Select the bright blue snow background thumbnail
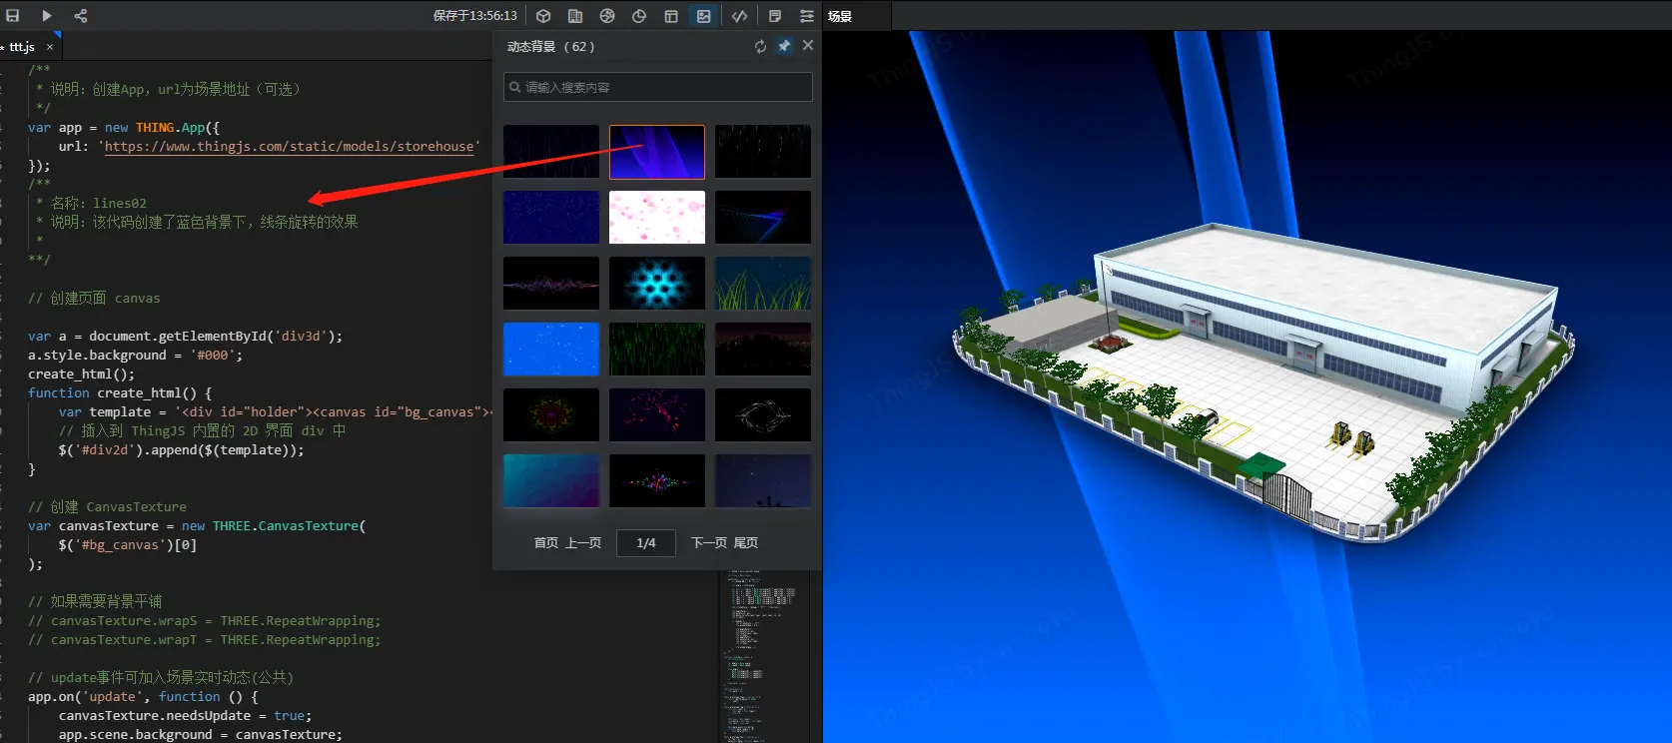The width and height of the screenshot is (1672, 743). click(551, 350)
